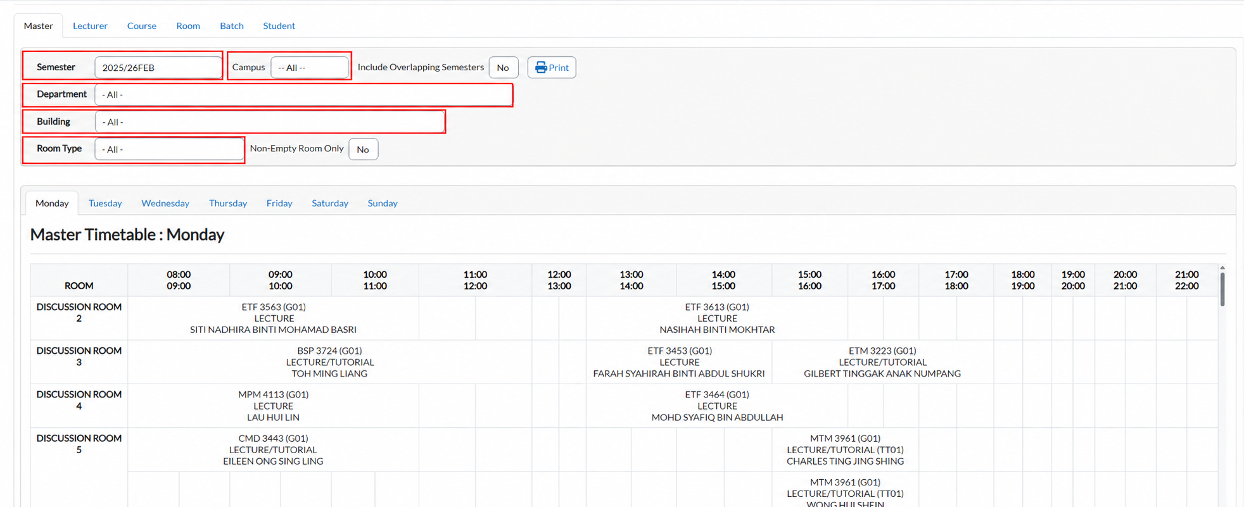The height and width of the screenshot is (507, 1244).
Task: Click DISCUSSION ROOM 4 row label
Action: [79, 400]
